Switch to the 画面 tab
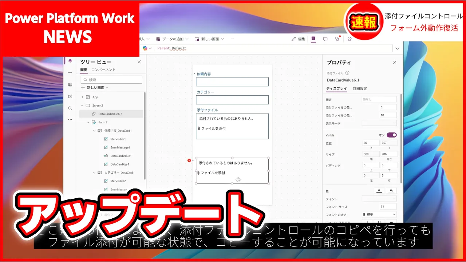Viewport: 466px width, 262px height. [x=84, y=70]
